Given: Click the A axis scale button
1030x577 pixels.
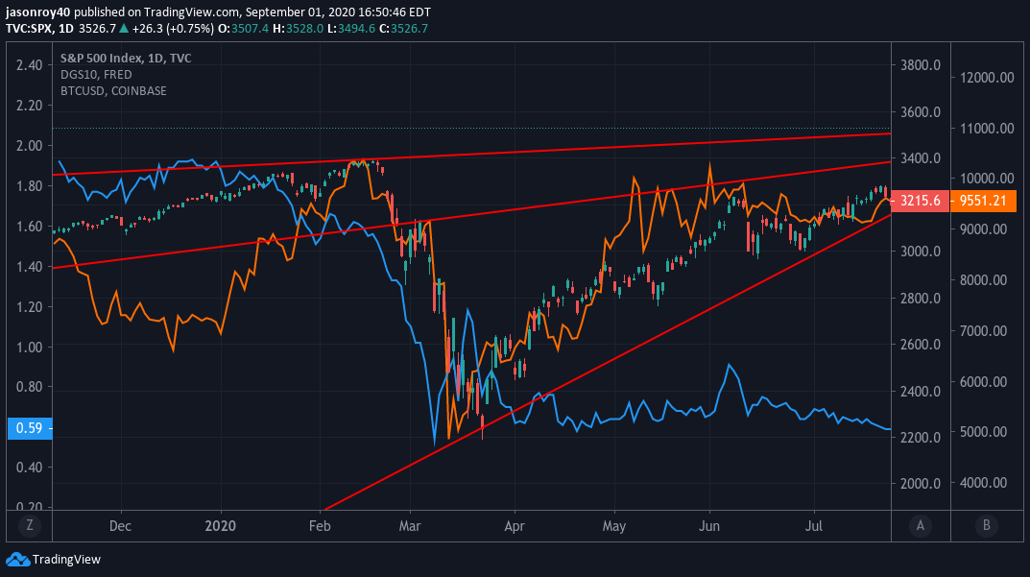Looking at the screenshot, I should pyautogui.click(x=921, y=525).
